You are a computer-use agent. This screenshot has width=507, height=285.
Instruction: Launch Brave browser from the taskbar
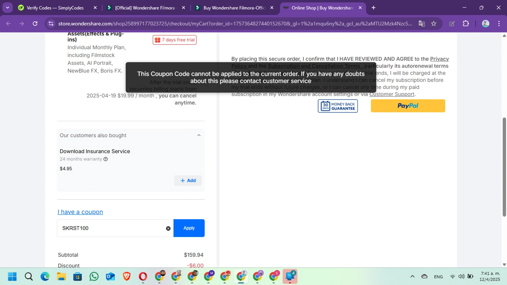click(x=127, y=277)
